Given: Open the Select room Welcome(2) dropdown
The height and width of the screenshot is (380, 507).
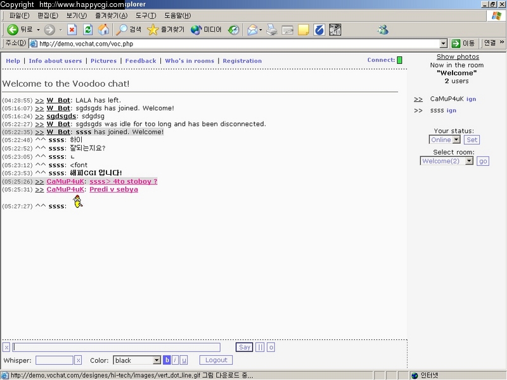Looking at the screenshot, I should [469, 161].
